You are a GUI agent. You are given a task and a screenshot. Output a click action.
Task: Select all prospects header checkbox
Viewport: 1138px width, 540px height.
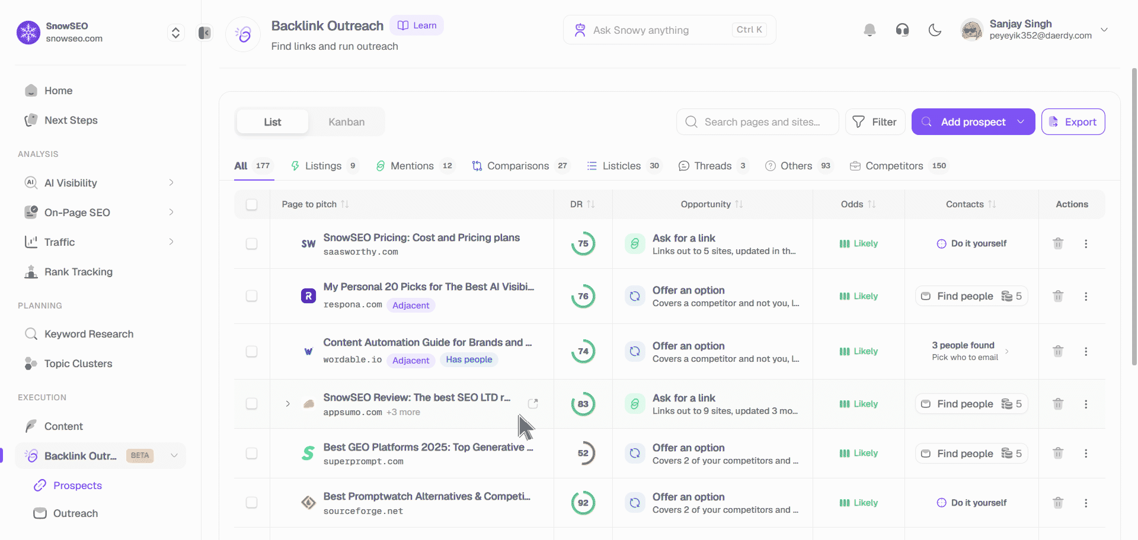(x=251, y=204)
